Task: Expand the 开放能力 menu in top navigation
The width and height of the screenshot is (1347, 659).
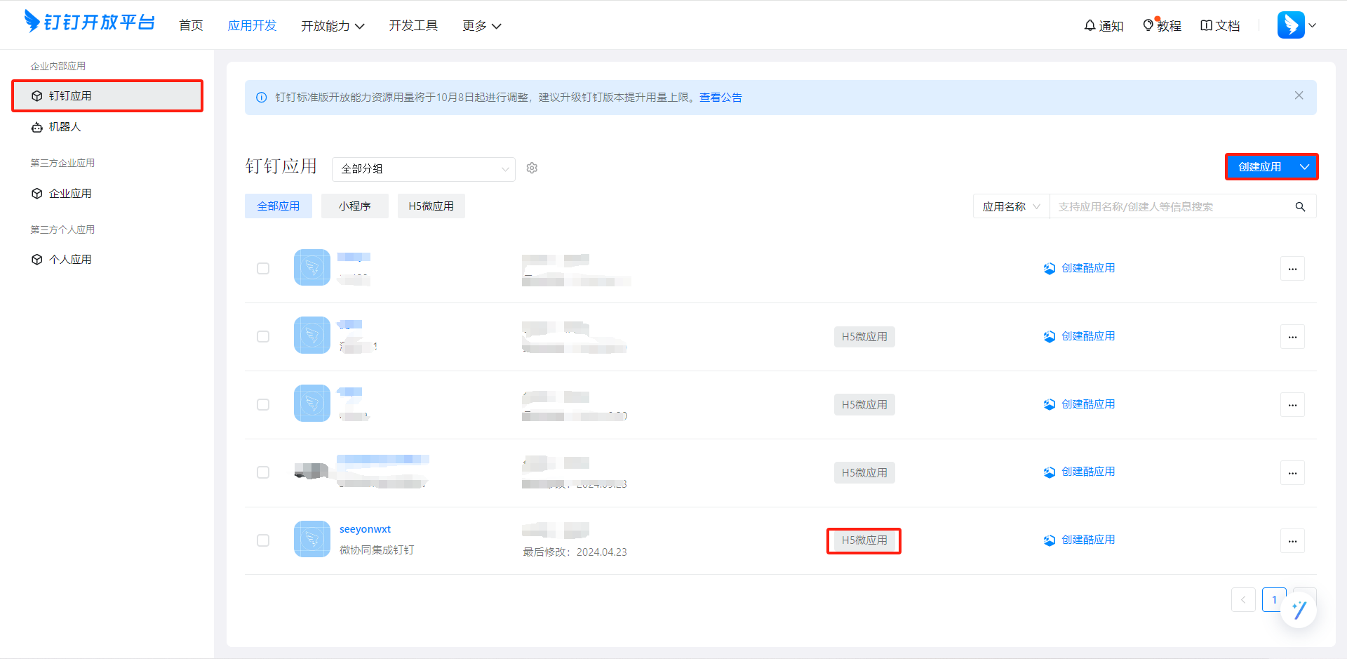Action: pyautogui.click(x=333, y=26)
